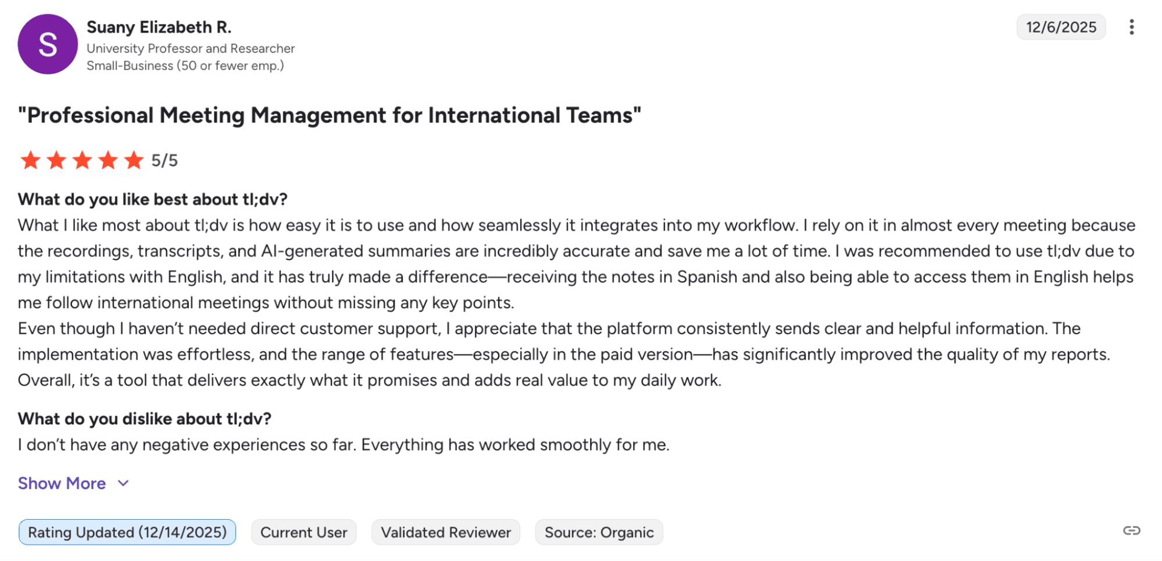Click the 5/5 rating score text
This screenshot has width=1162, height=561.
pos(165,160)
